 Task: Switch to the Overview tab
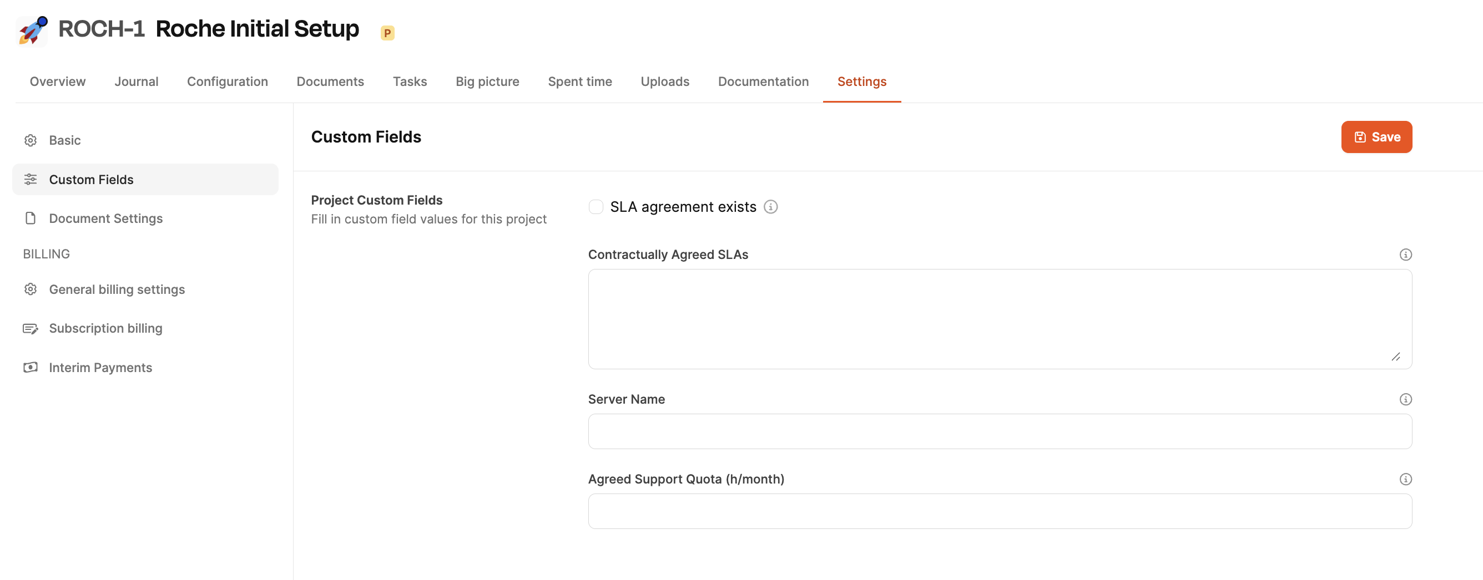(58, 82)
